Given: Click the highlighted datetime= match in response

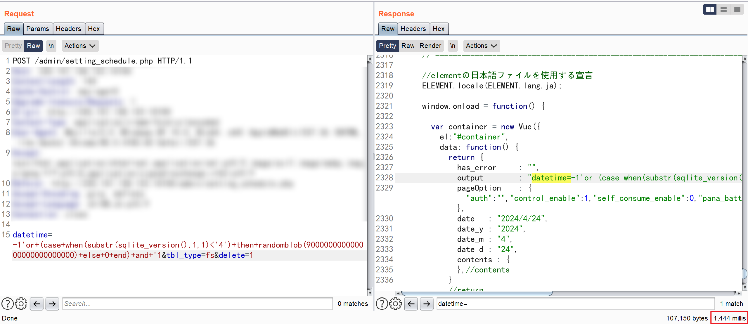Looking at the screenshot, I should pos(551,178).
